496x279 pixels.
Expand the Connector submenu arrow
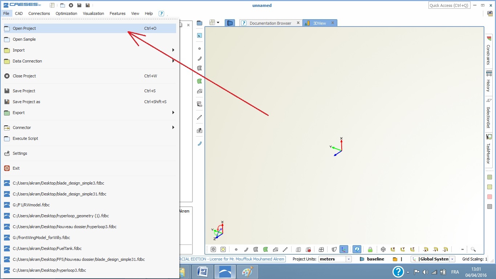(174, 128)
